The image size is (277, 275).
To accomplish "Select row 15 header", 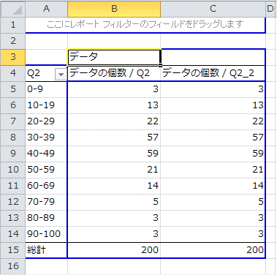I will [13, 250].
